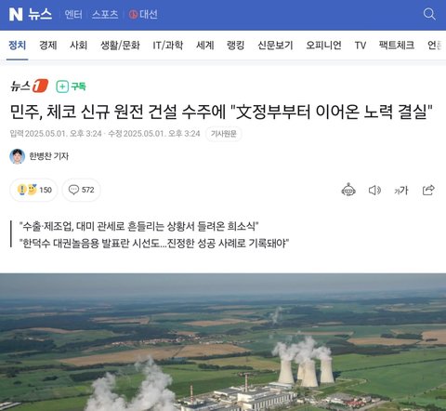
Task: Open the 150 reactions emoji button
Action: (33, 190)
